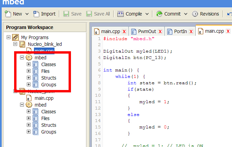Click the Classes doc icon in first mbed
This screenshot has width=232, height=147.
click(36, 64)
